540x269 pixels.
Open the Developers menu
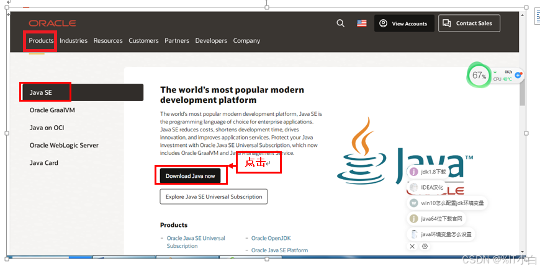pos(211,40)
